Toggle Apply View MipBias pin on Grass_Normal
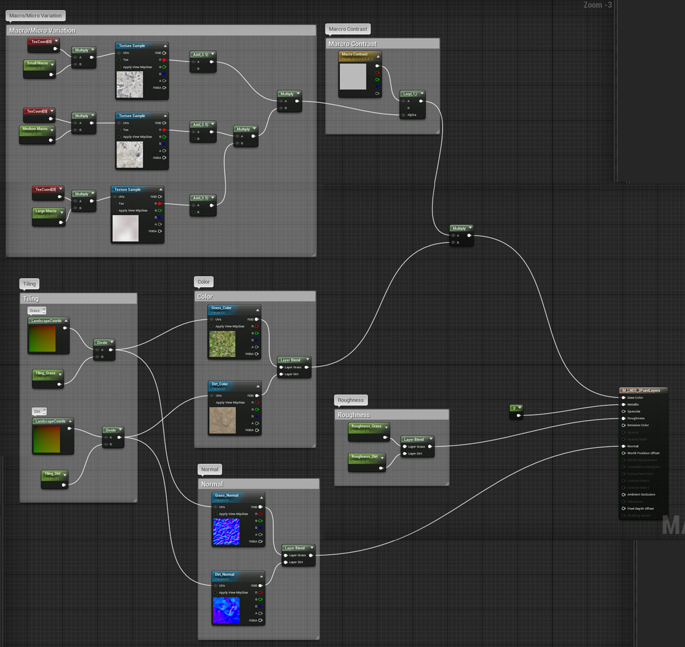The image size is (685, 647). [x=216, y=514]
